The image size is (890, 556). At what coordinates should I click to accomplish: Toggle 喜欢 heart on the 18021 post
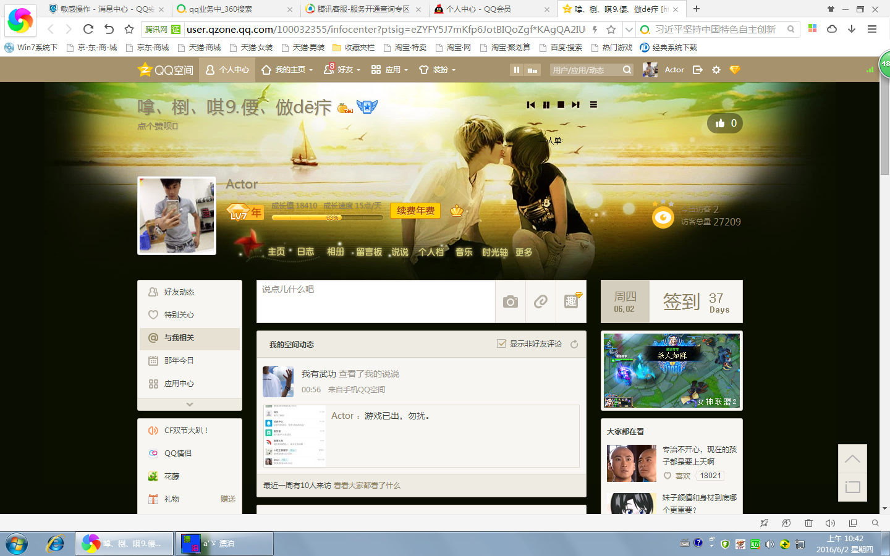coord(667,476)
